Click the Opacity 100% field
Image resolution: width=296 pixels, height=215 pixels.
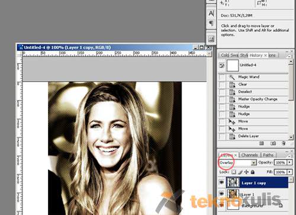[281, 162]
